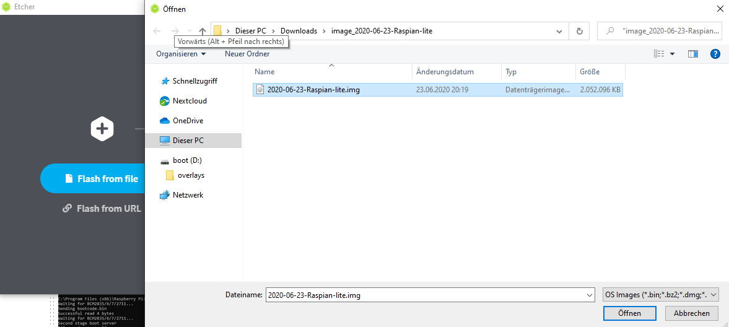Screen dimensions: 729x327
Task: Click the OneDrive cloud icon
Action: coord(165,121)
